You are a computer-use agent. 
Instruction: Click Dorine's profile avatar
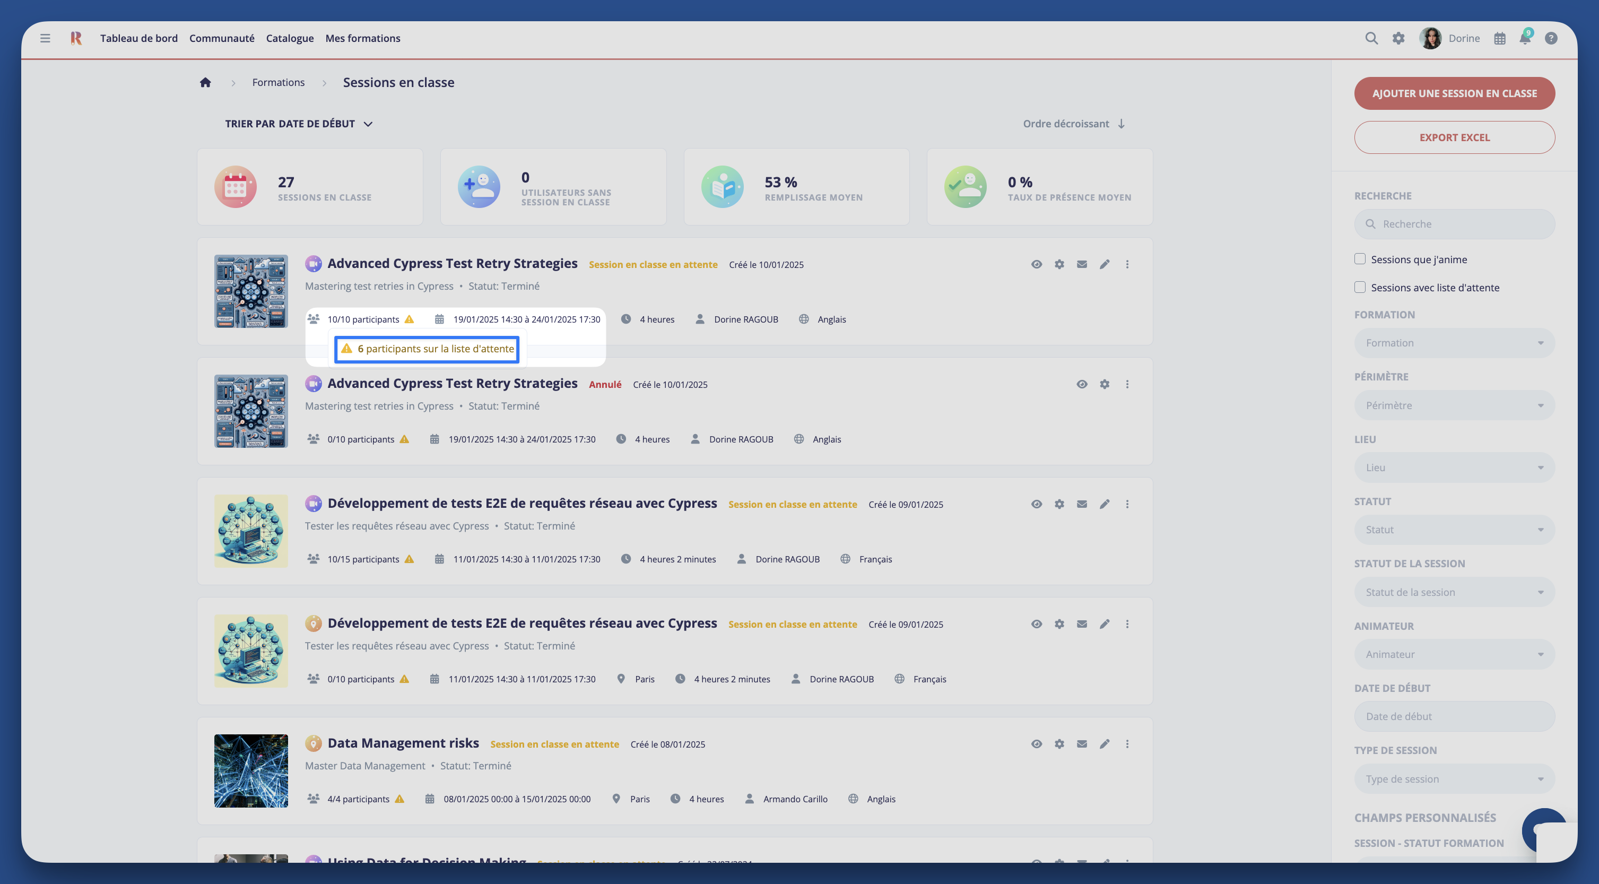tap(1430, 39)
